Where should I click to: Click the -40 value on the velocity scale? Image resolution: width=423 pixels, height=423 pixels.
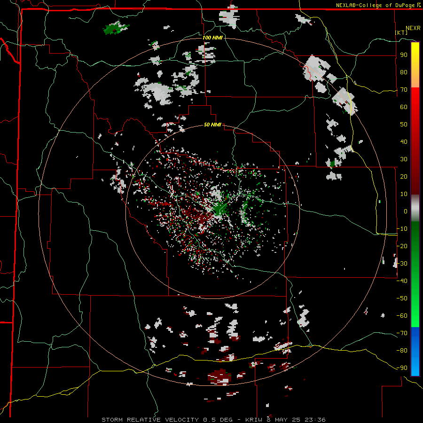[402, 281]
